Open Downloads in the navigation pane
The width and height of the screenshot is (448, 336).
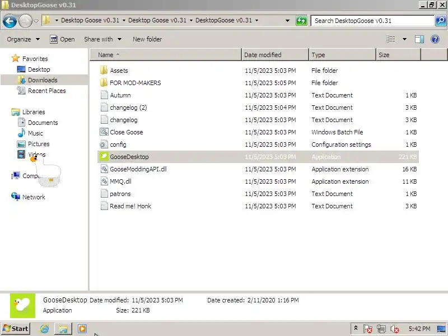click(43, 80)
